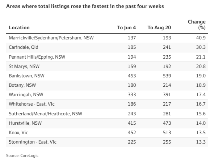The width and height of the screenshot is (214, 162).
Task: Click the 40.9 change percentage value
Action: pyautogui.click(x=201, y=38)
